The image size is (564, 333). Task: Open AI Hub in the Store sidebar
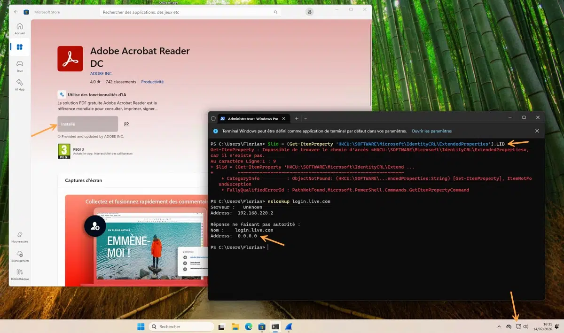pyautogui.click(x=20, y=85)
